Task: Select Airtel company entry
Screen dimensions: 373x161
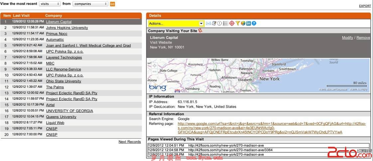Action: (50, 105)
